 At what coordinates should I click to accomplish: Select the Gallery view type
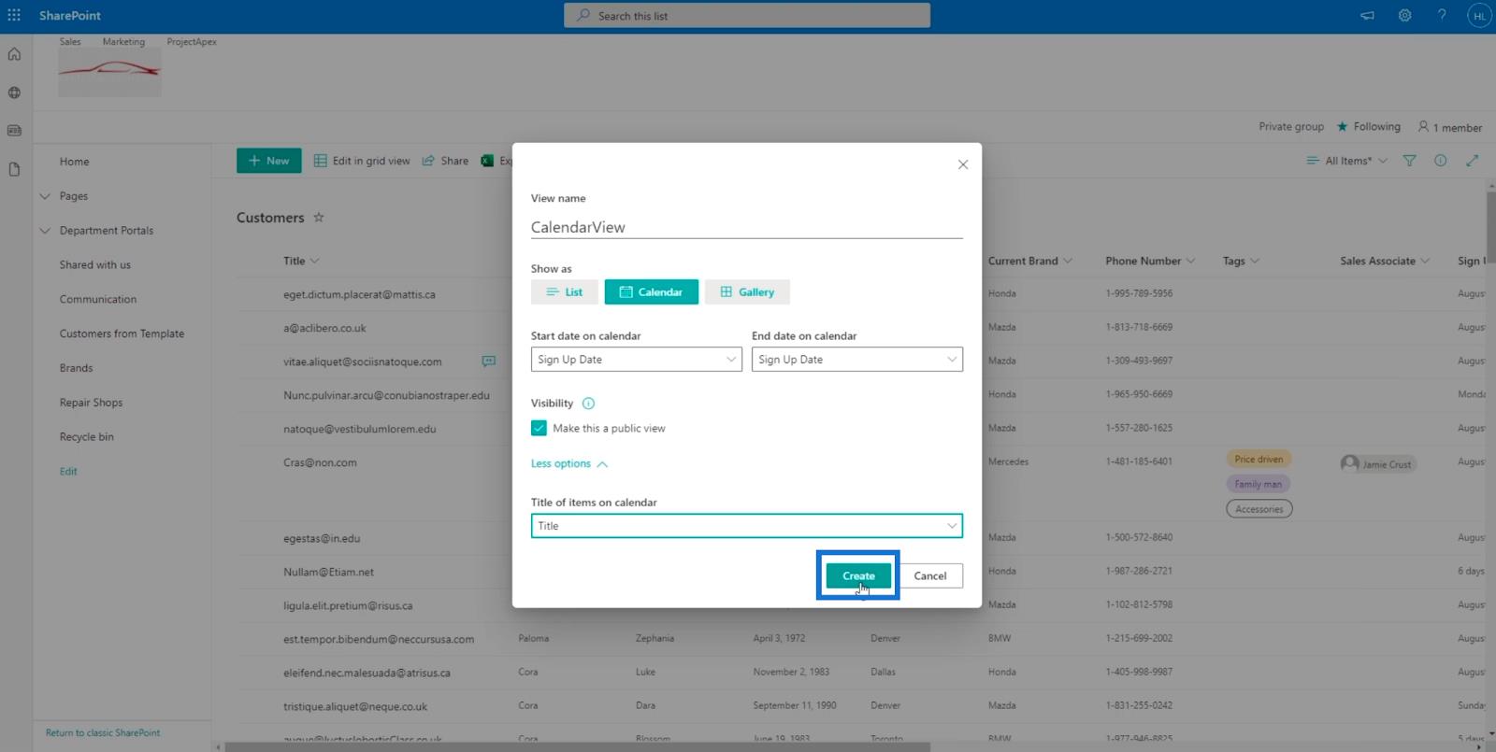(747, 292)
